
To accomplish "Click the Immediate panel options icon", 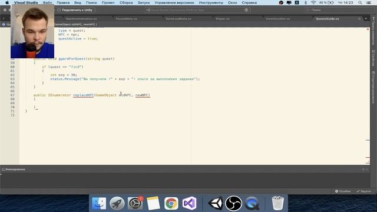I will 363,170.
